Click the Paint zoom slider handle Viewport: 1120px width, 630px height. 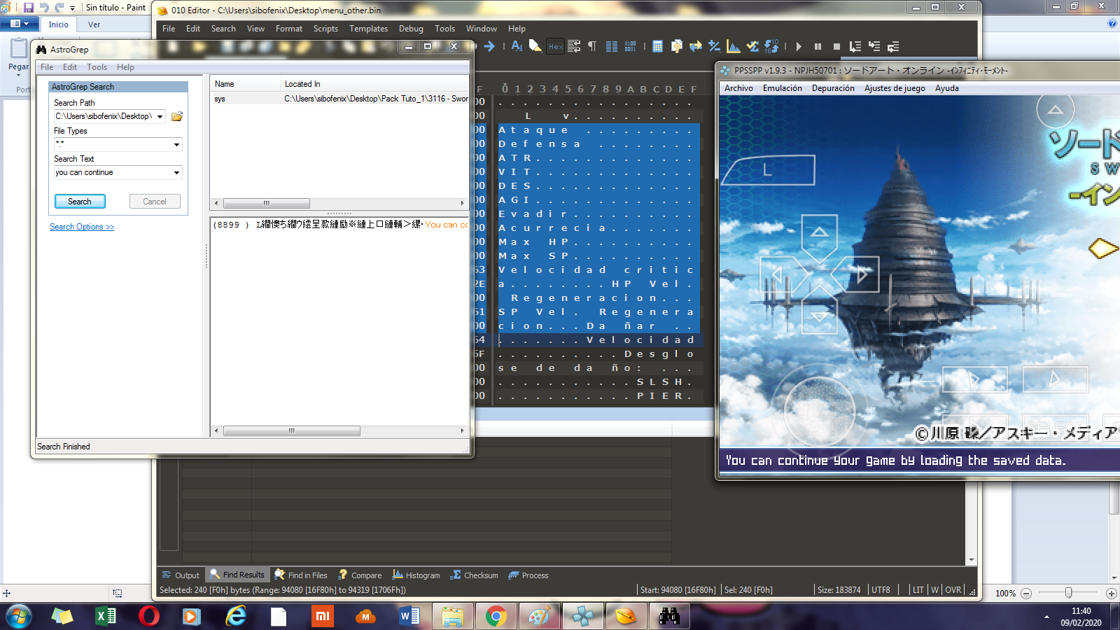pos(1068,593)
